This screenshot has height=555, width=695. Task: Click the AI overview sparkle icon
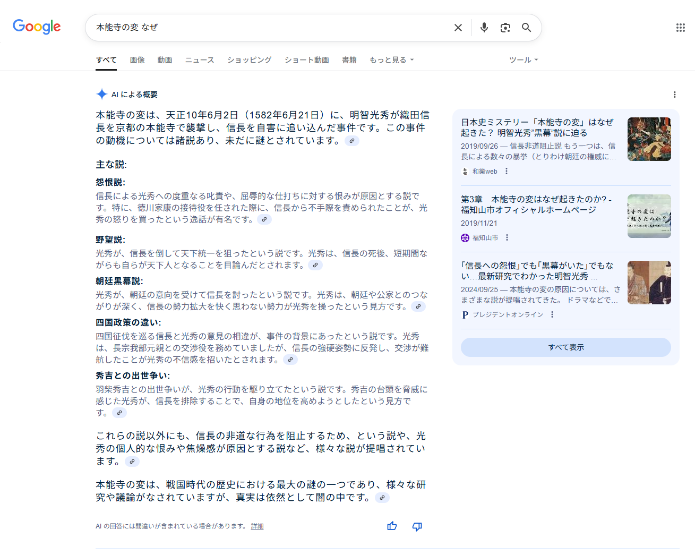(101, 94)
